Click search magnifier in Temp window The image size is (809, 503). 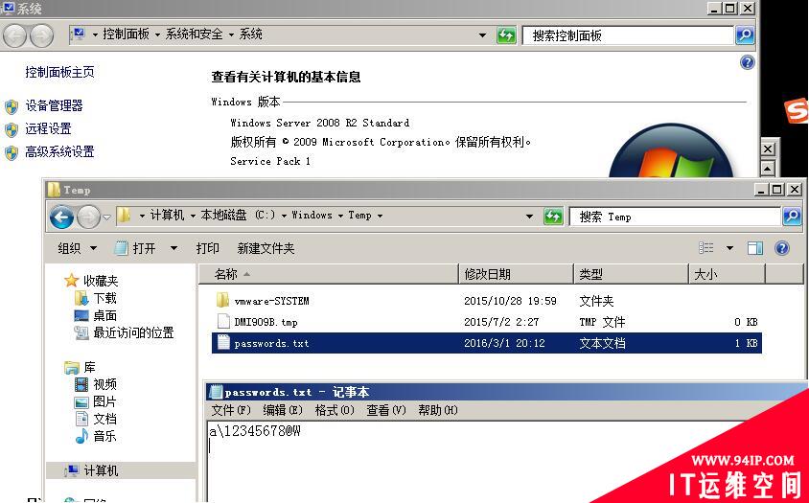[x=792, y=217]
